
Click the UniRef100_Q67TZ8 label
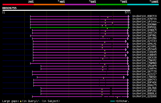144,72
